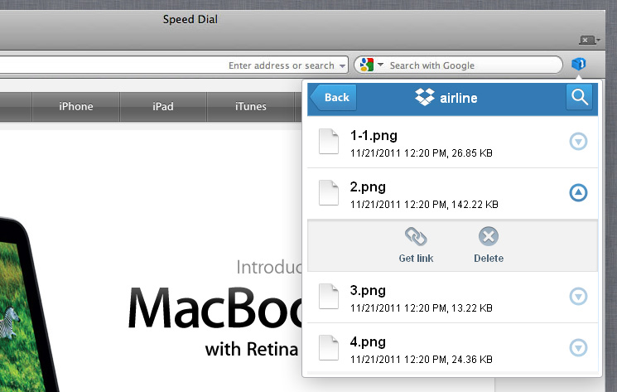Open the iTunes tab on Apple site
Screen dimensions: 617x392
251,106
